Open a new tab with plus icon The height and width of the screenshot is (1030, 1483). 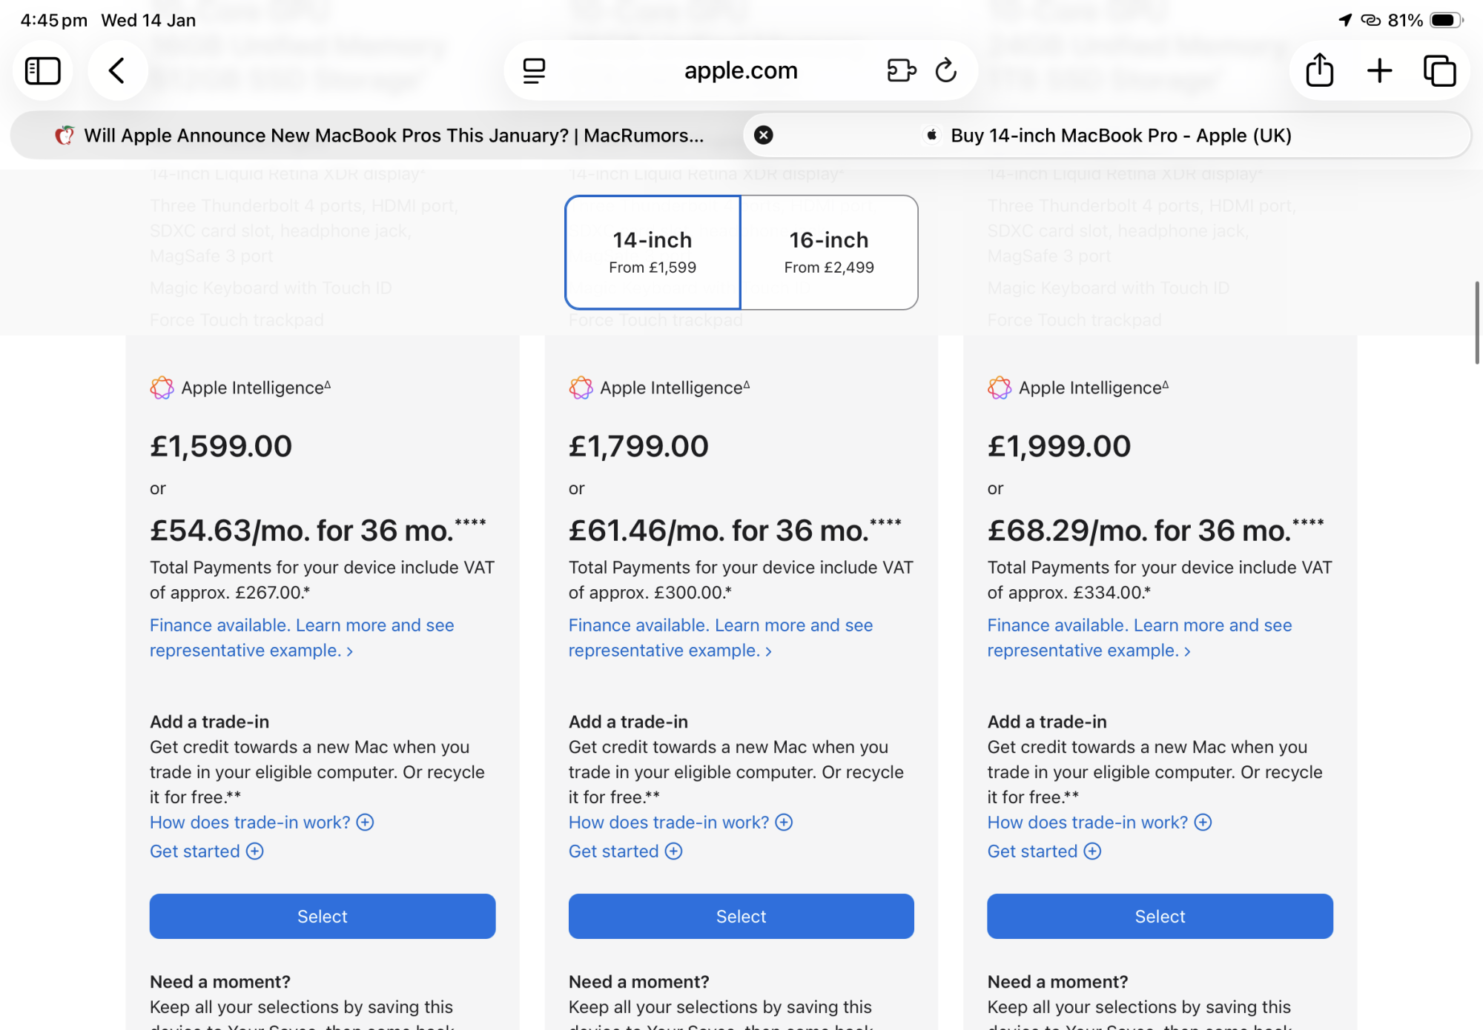click(1379, 71)
